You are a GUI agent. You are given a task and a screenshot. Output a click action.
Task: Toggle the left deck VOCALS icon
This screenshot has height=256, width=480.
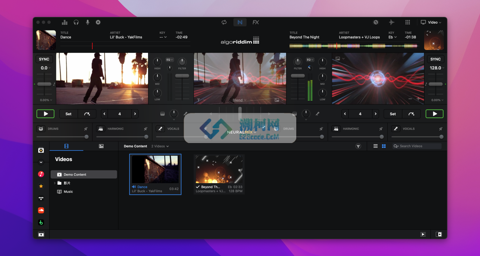160,129
